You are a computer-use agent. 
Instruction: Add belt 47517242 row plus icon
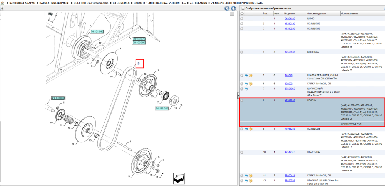242,100
